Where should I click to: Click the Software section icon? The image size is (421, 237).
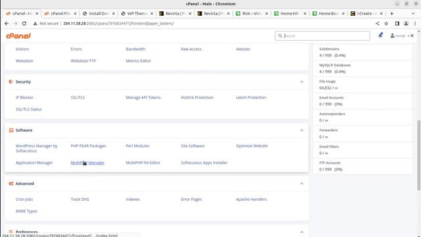coord(11,130)
